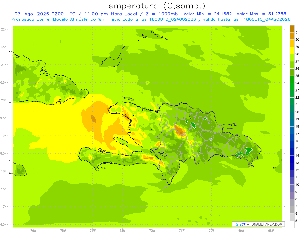
Task: Pick the blue legend swatch between 15 and 16
Action: 292,144
